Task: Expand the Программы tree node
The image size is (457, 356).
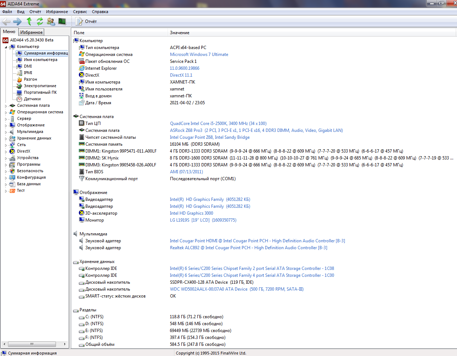Action: click(x=6, y=165)
